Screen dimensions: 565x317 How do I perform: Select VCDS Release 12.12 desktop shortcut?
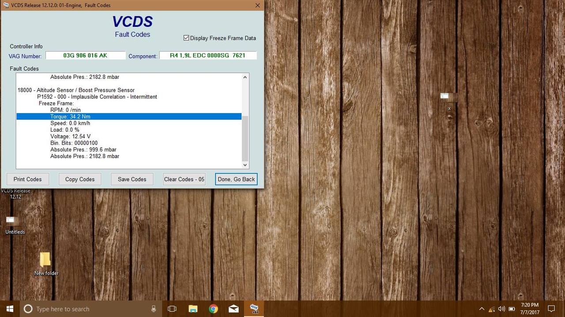tap(15, 194)
